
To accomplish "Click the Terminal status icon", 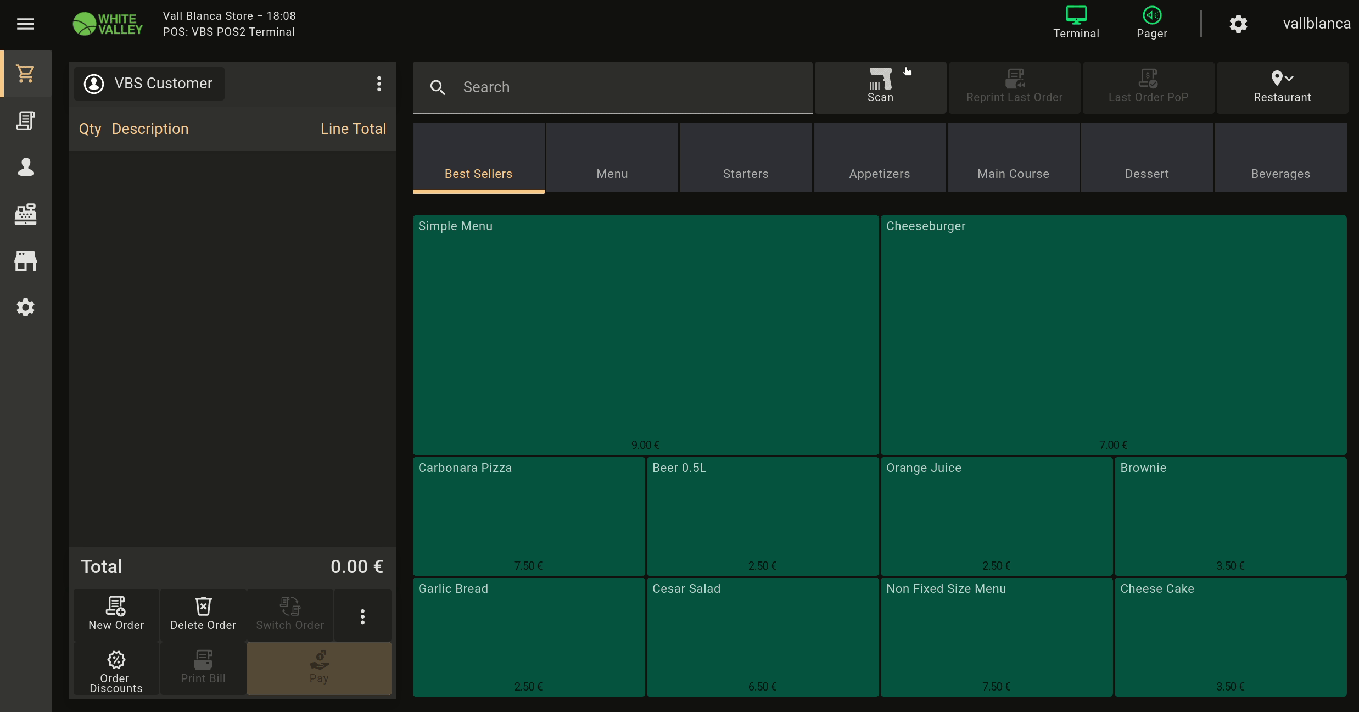I will 1076,23.
